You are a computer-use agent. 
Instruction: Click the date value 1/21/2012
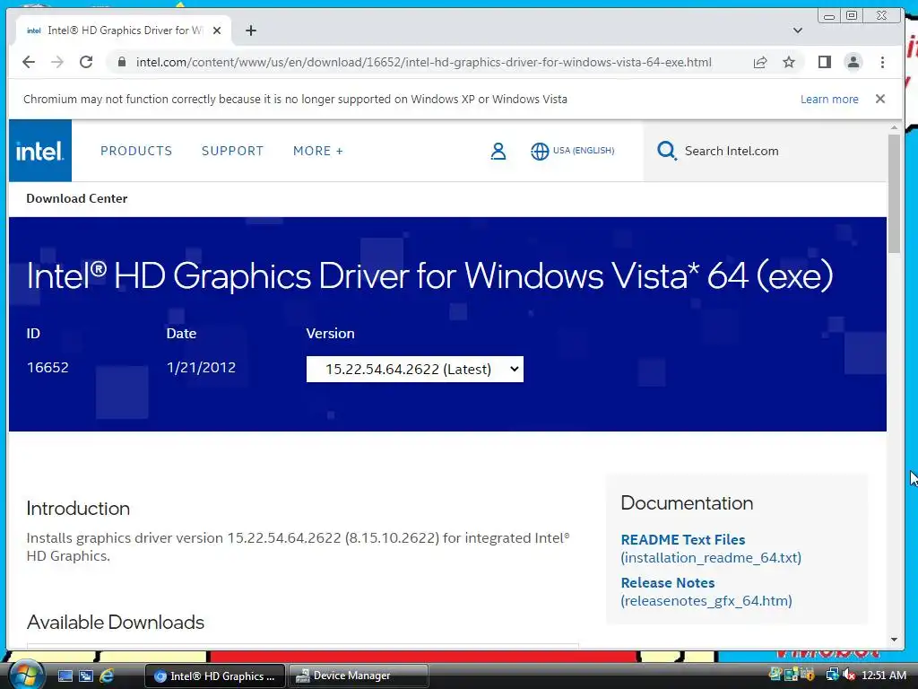pos(201,367)
